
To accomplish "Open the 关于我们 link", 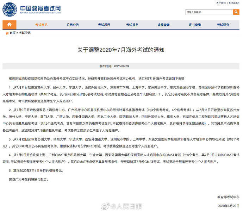I will click(220, 3).
